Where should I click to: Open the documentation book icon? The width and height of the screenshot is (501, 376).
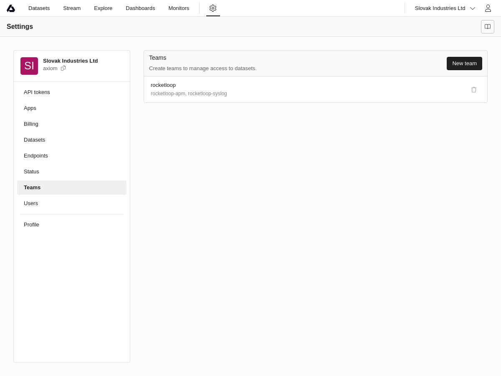pos(487,27)
